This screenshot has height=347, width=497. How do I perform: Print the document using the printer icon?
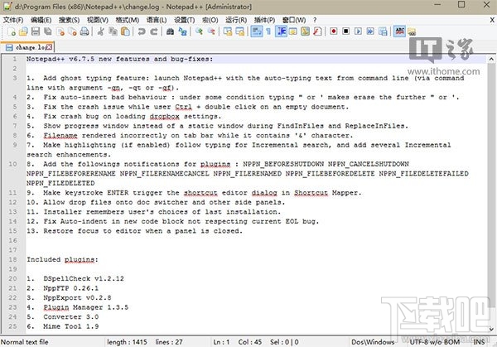tap(84, 31)
